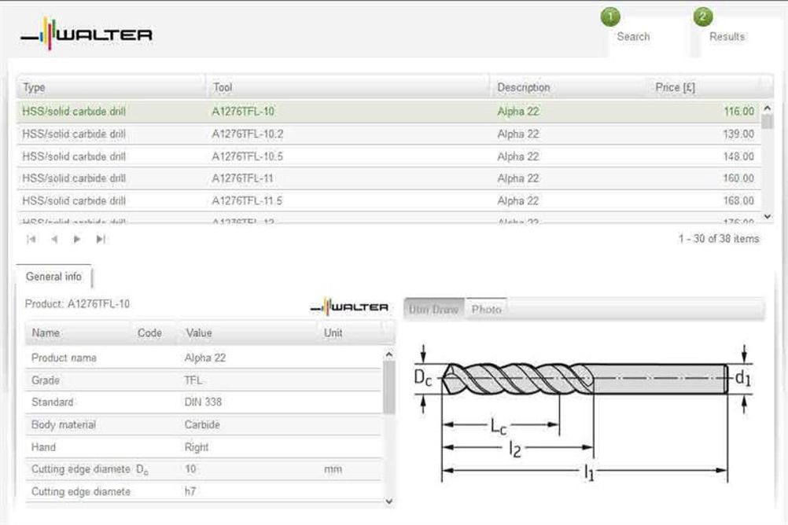Open the Search tab

tap(633, 37)
